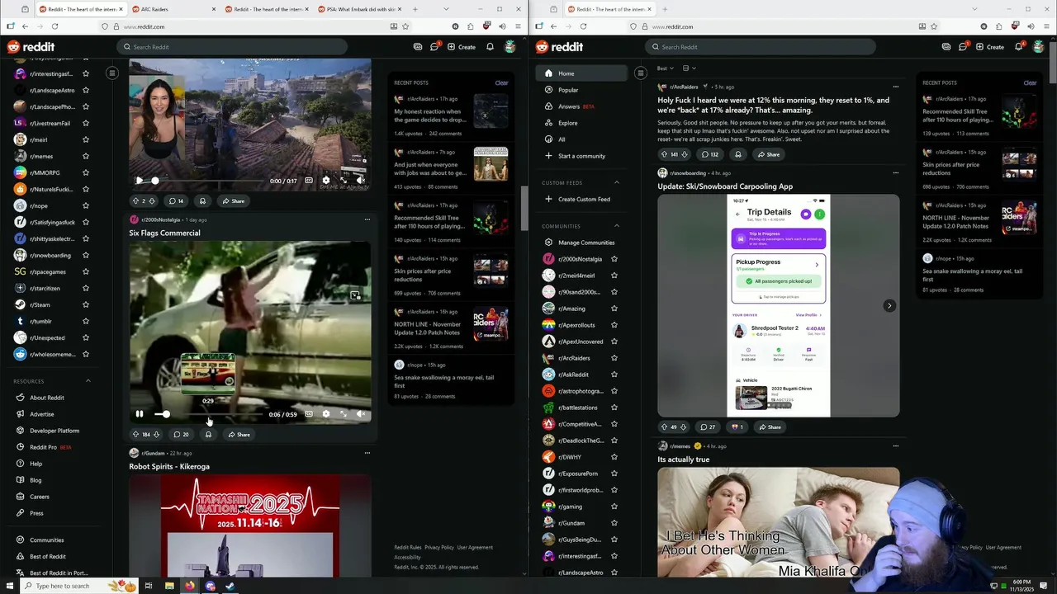Seek the Six Flags video progress bar

[x=209, y=414]
